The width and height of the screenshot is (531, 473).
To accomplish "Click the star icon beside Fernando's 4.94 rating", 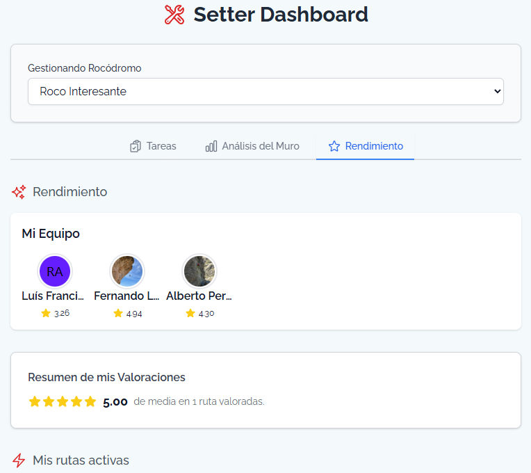I will 118,313.
